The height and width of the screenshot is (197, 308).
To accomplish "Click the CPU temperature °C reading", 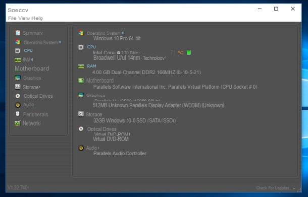I will (x=177, y=52).
